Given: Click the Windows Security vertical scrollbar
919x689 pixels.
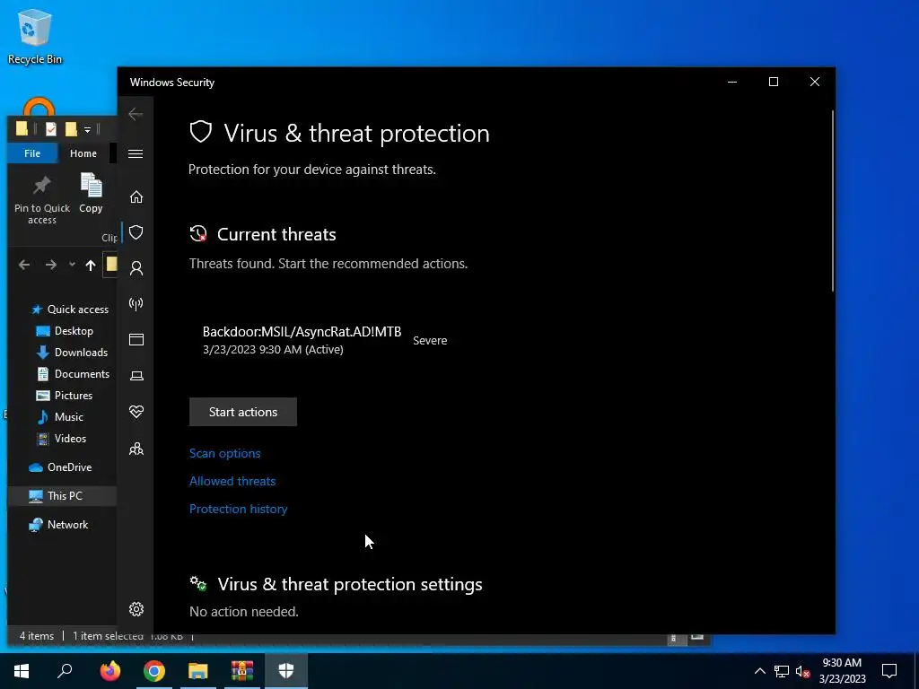Looking at the screenshot, I should (x=832, y=200).
